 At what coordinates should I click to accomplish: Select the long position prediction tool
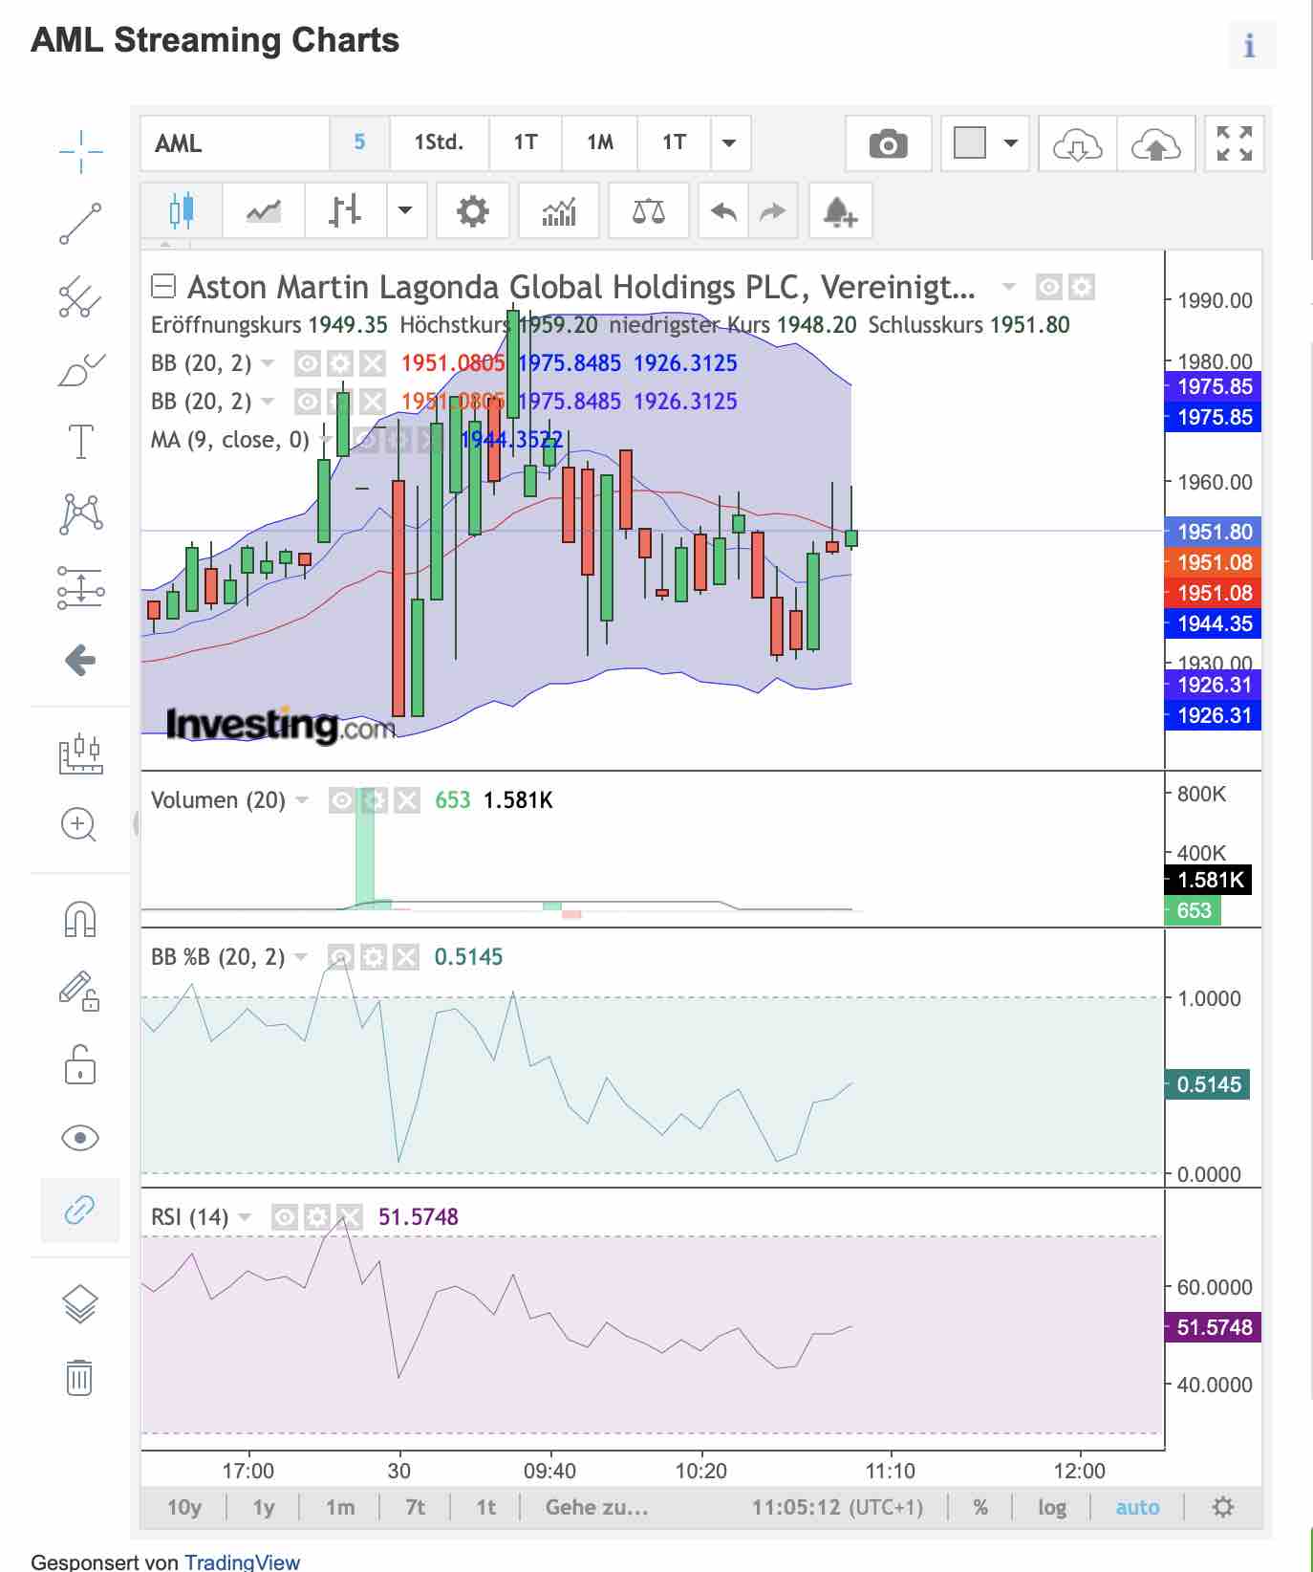point(80,587)
